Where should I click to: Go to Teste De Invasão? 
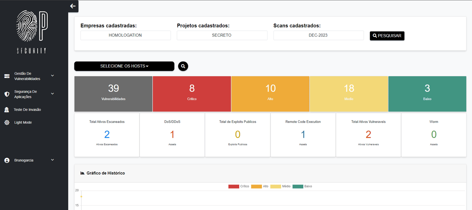(x=28, y=110)
